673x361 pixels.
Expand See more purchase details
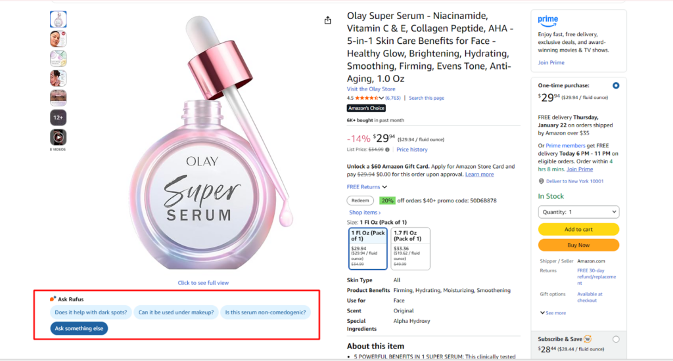click(x=552, y=313)
